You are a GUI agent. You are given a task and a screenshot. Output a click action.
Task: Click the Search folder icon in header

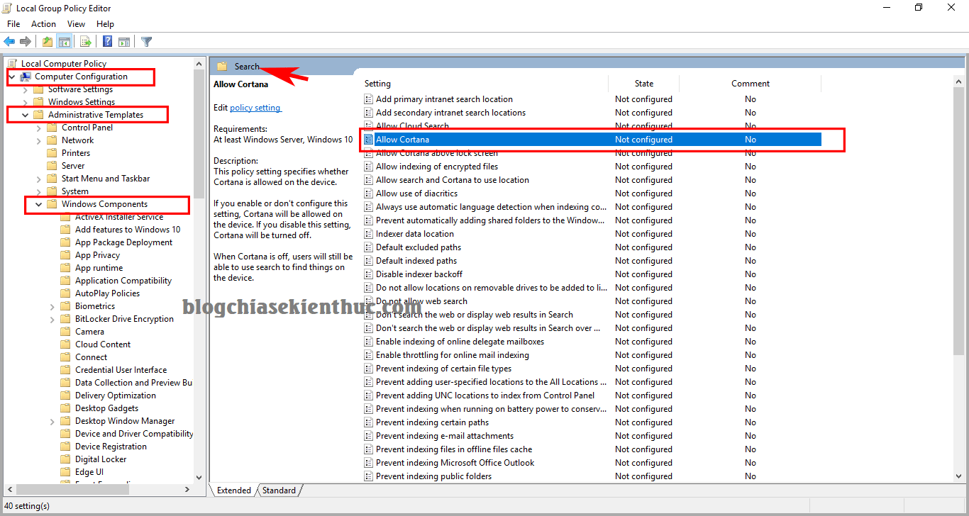pyautogui.click(x=222, y=67)
